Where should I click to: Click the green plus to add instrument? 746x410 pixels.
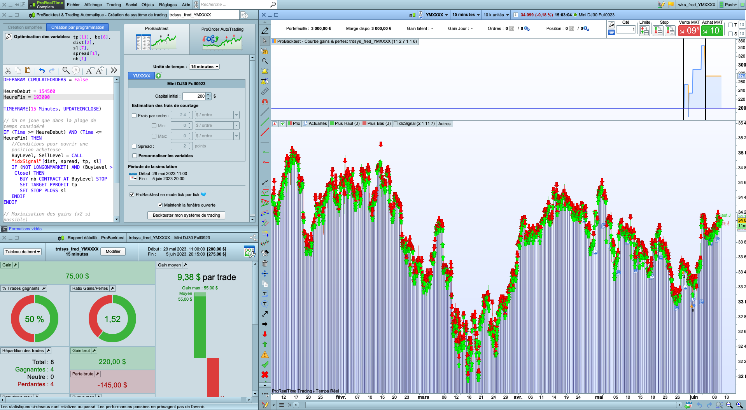tap(158, 76)
